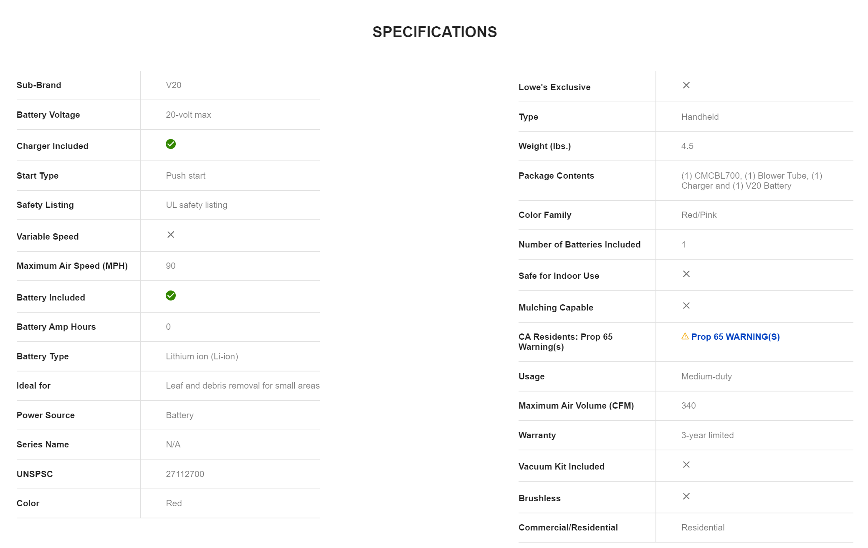Click the Maximum Air Volume value 340
The image size is (868, 548).
click(x=688, y=406)
